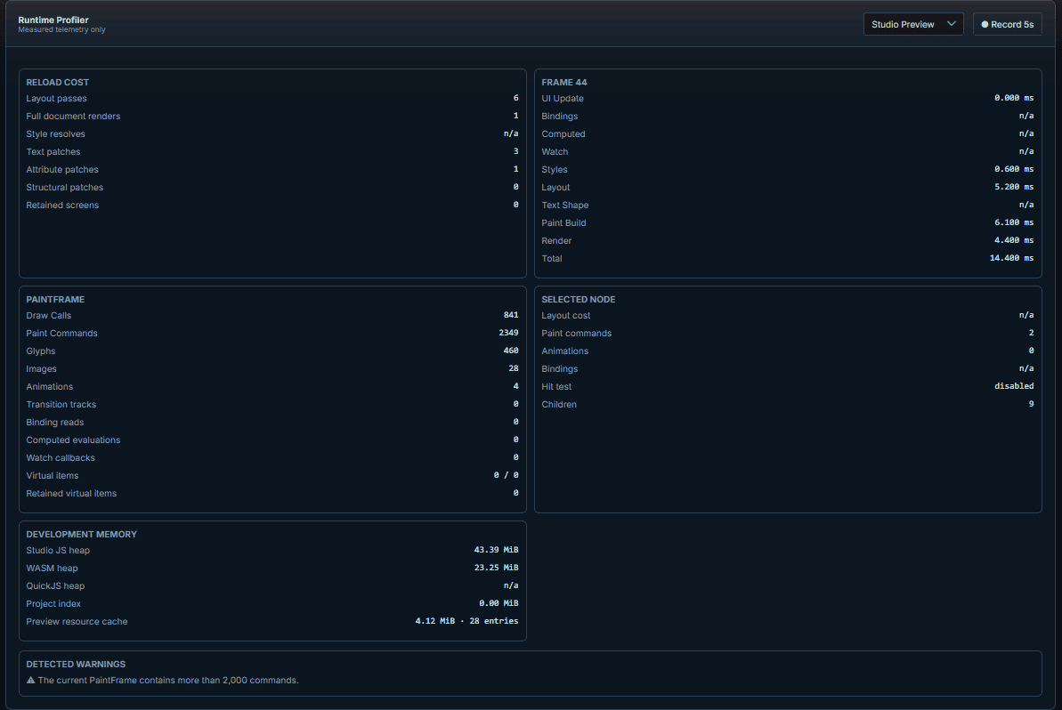Select the PaintFrame 2,000 commands warning message
The width and height of the screenshot is (1062, 710).
(x=168, y=681)
